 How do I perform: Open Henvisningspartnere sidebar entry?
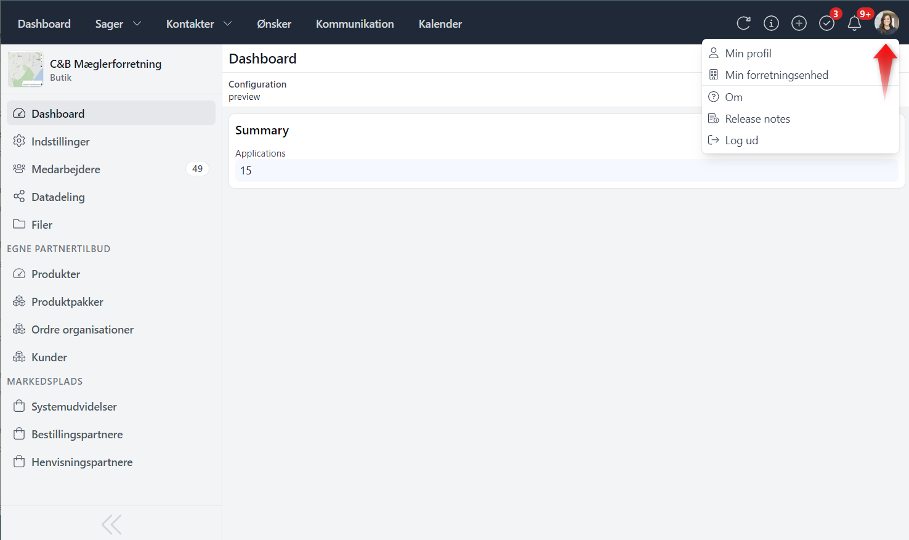(x=111, y=462)
